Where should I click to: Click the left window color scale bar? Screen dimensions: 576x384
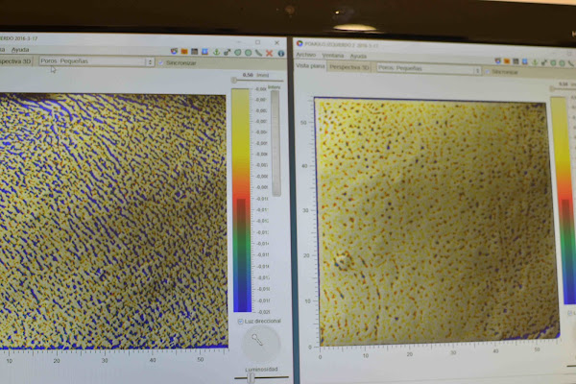241,201
